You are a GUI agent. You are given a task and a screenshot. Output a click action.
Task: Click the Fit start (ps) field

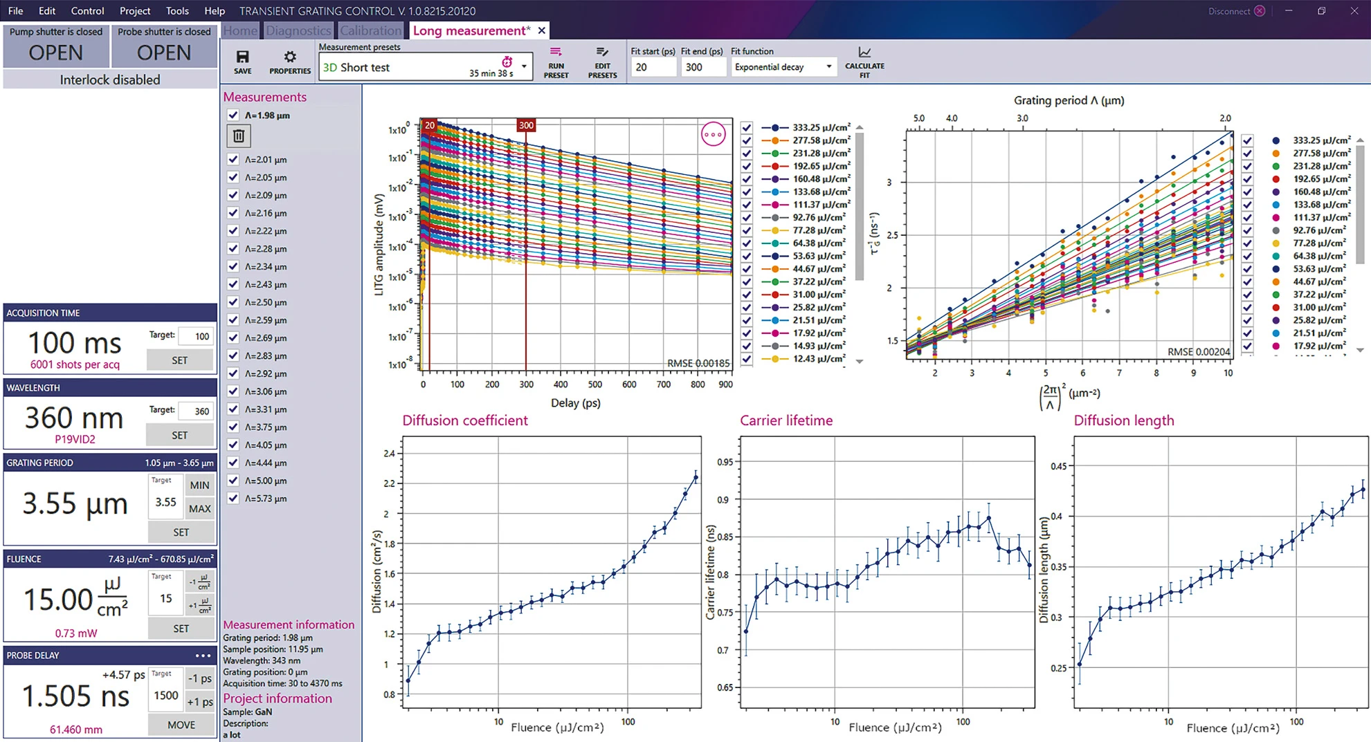(x=653, y=67)
